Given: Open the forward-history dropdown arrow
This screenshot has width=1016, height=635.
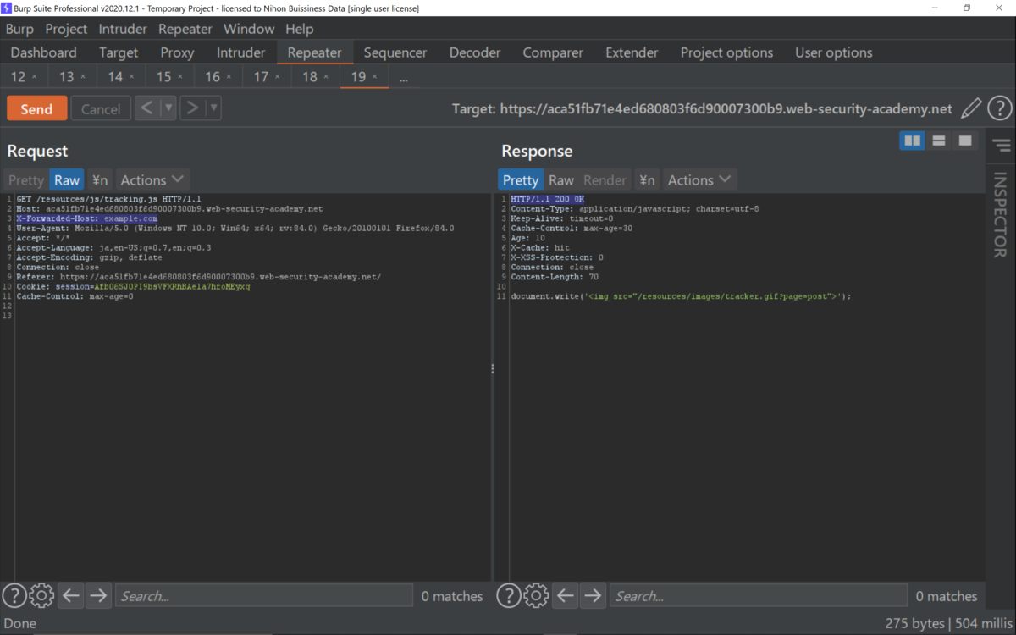Looking at the screenshot, I should pyautogui.click(x=213, y=108).
